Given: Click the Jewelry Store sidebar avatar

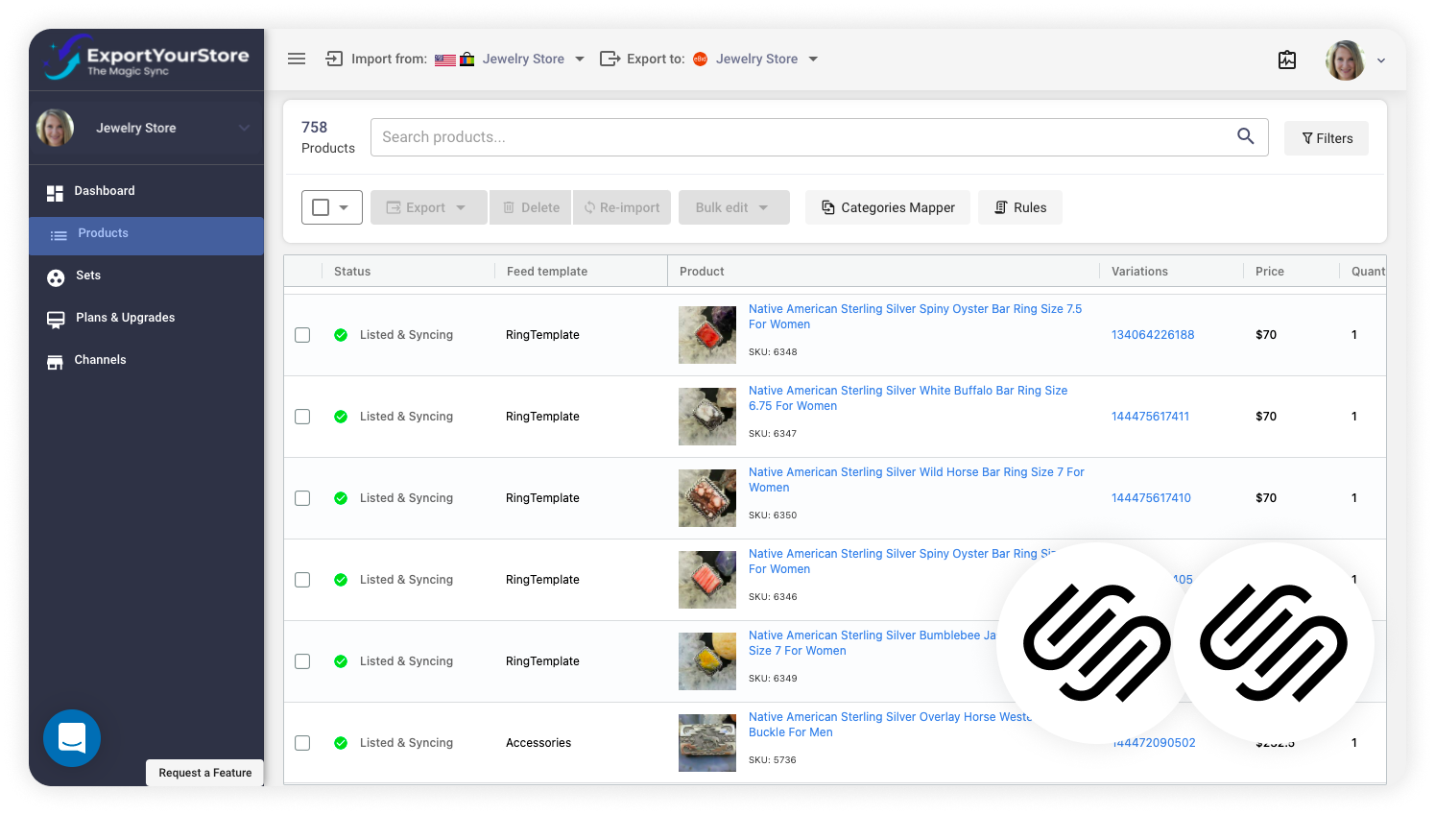Looking at the screenshot, I should (x=55, y=128).
